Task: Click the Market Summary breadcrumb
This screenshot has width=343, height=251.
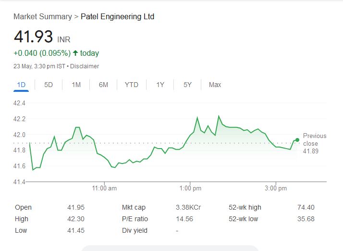Action: (42, 16)
